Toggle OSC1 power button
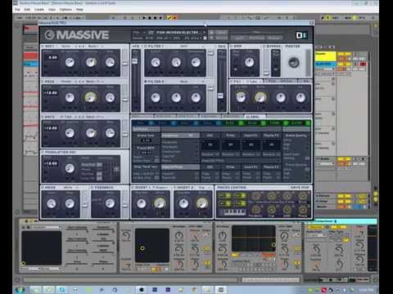Screen dimensions: 393x294 pyautogui.click(x=43, y=47)
